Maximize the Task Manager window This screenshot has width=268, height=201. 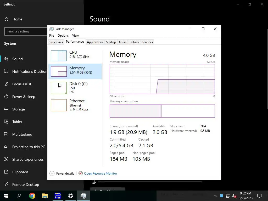[203, 29]
